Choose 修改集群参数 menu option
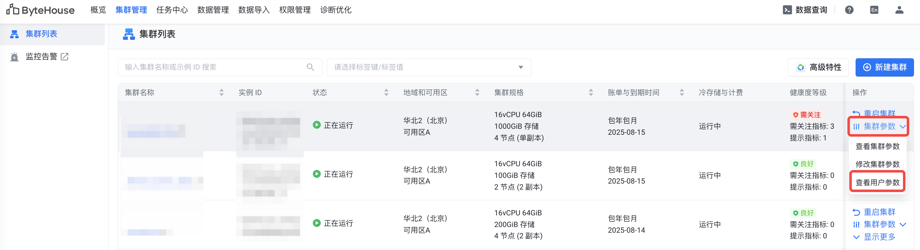The image size is (920, 250). tap(877, 164)
